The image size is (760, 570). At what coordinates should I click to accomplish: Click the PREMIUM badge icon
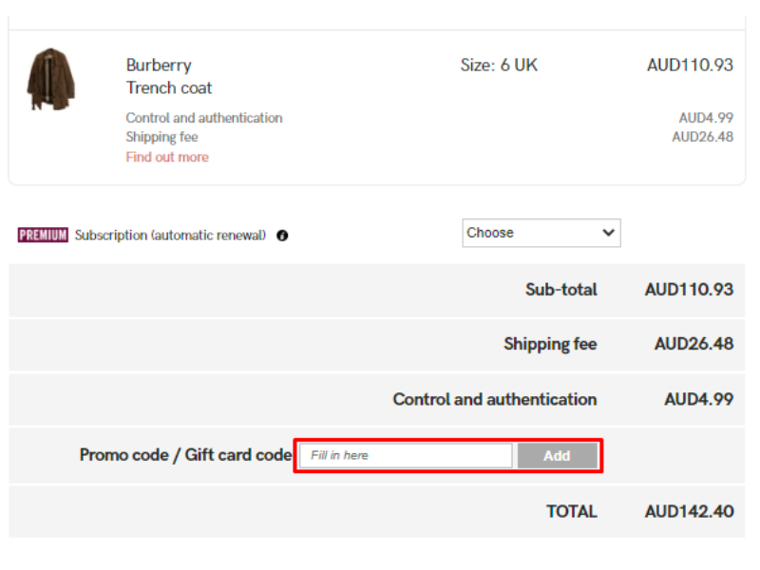[43, 235]
